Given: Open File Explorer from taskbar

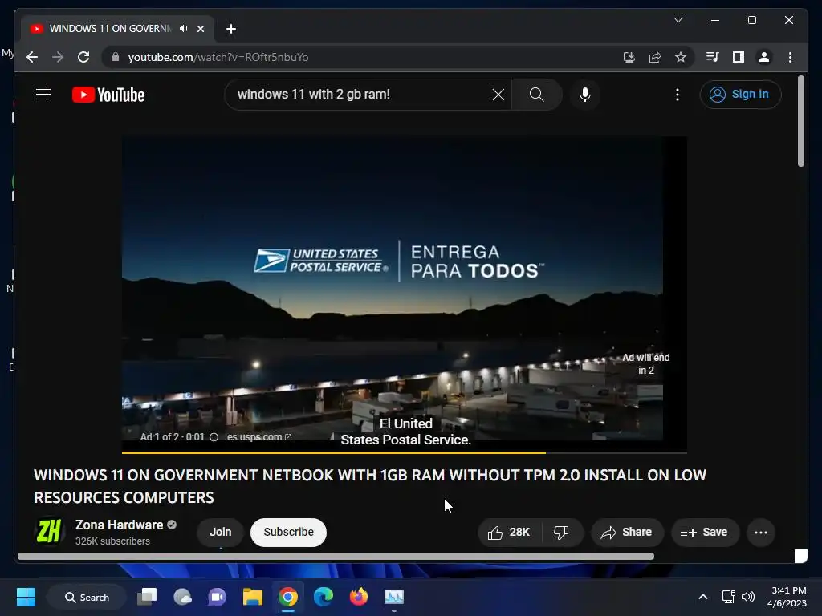Looking at the screenshot, I should point(253,597).
